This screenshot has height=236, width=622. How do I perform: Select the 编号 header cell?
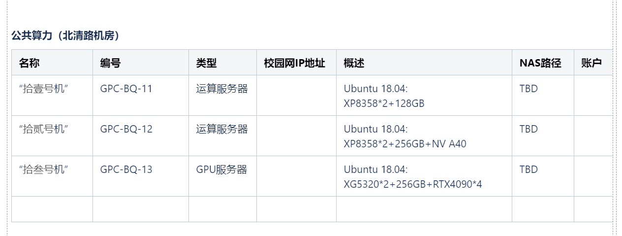pos(141,63)
